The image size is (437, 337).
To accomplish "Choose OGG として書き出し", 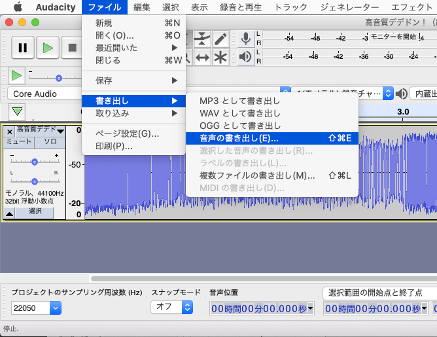I will point(272,126).
